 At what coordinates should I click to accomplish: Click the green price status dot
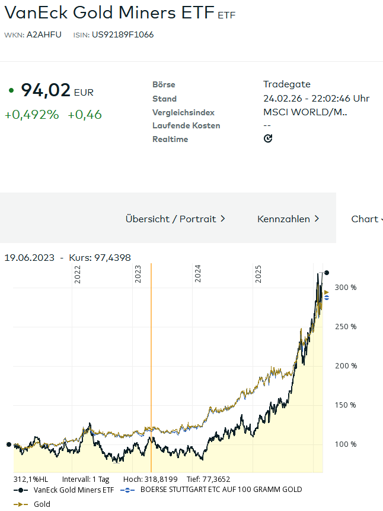click(x=11, y=90)
